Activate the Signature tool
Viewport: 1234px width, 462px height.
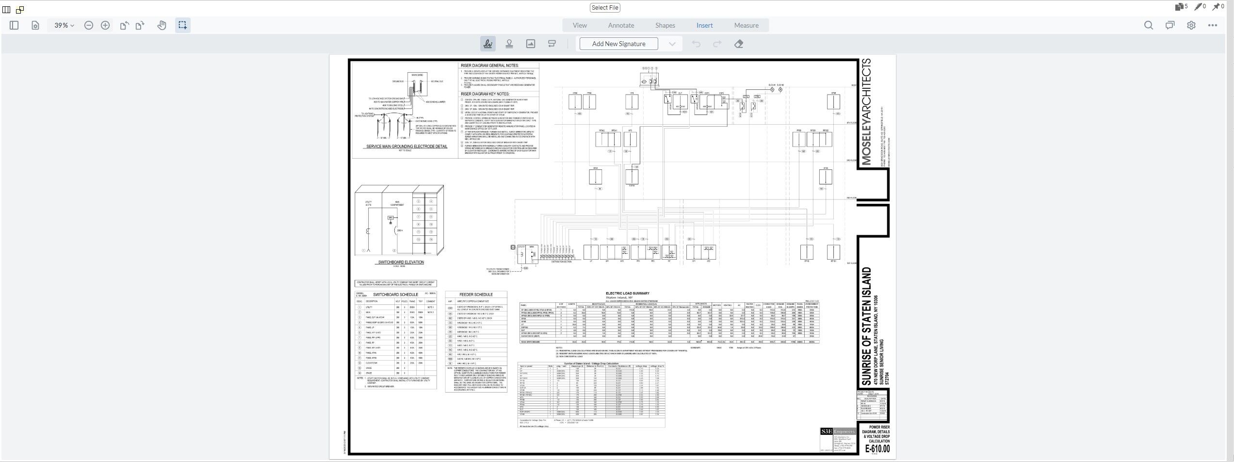coord(488,44)
